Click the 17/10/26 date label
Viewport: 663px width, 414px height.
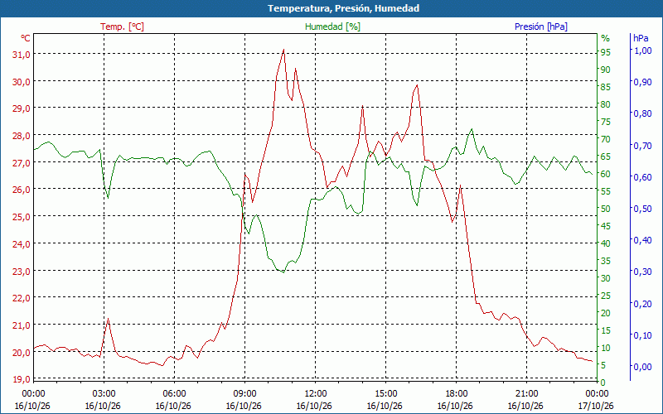(596, 406)
